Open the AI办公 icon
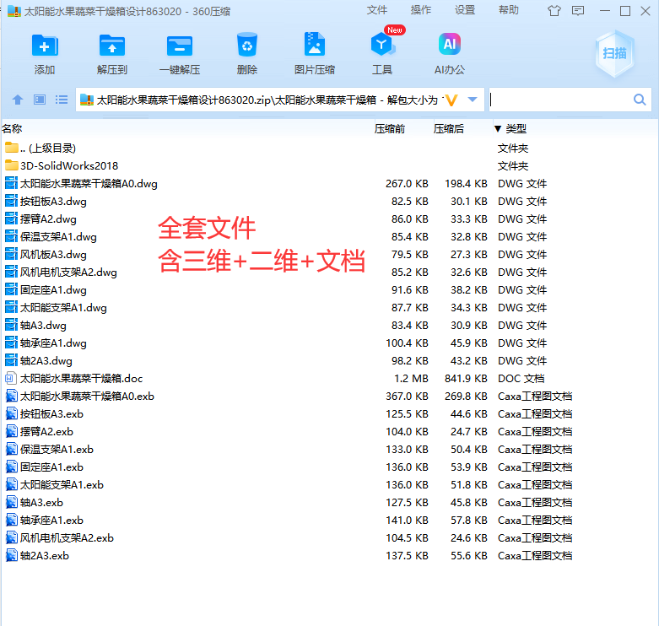The height and width of the screenshot is (626, 659). point(449,44)
